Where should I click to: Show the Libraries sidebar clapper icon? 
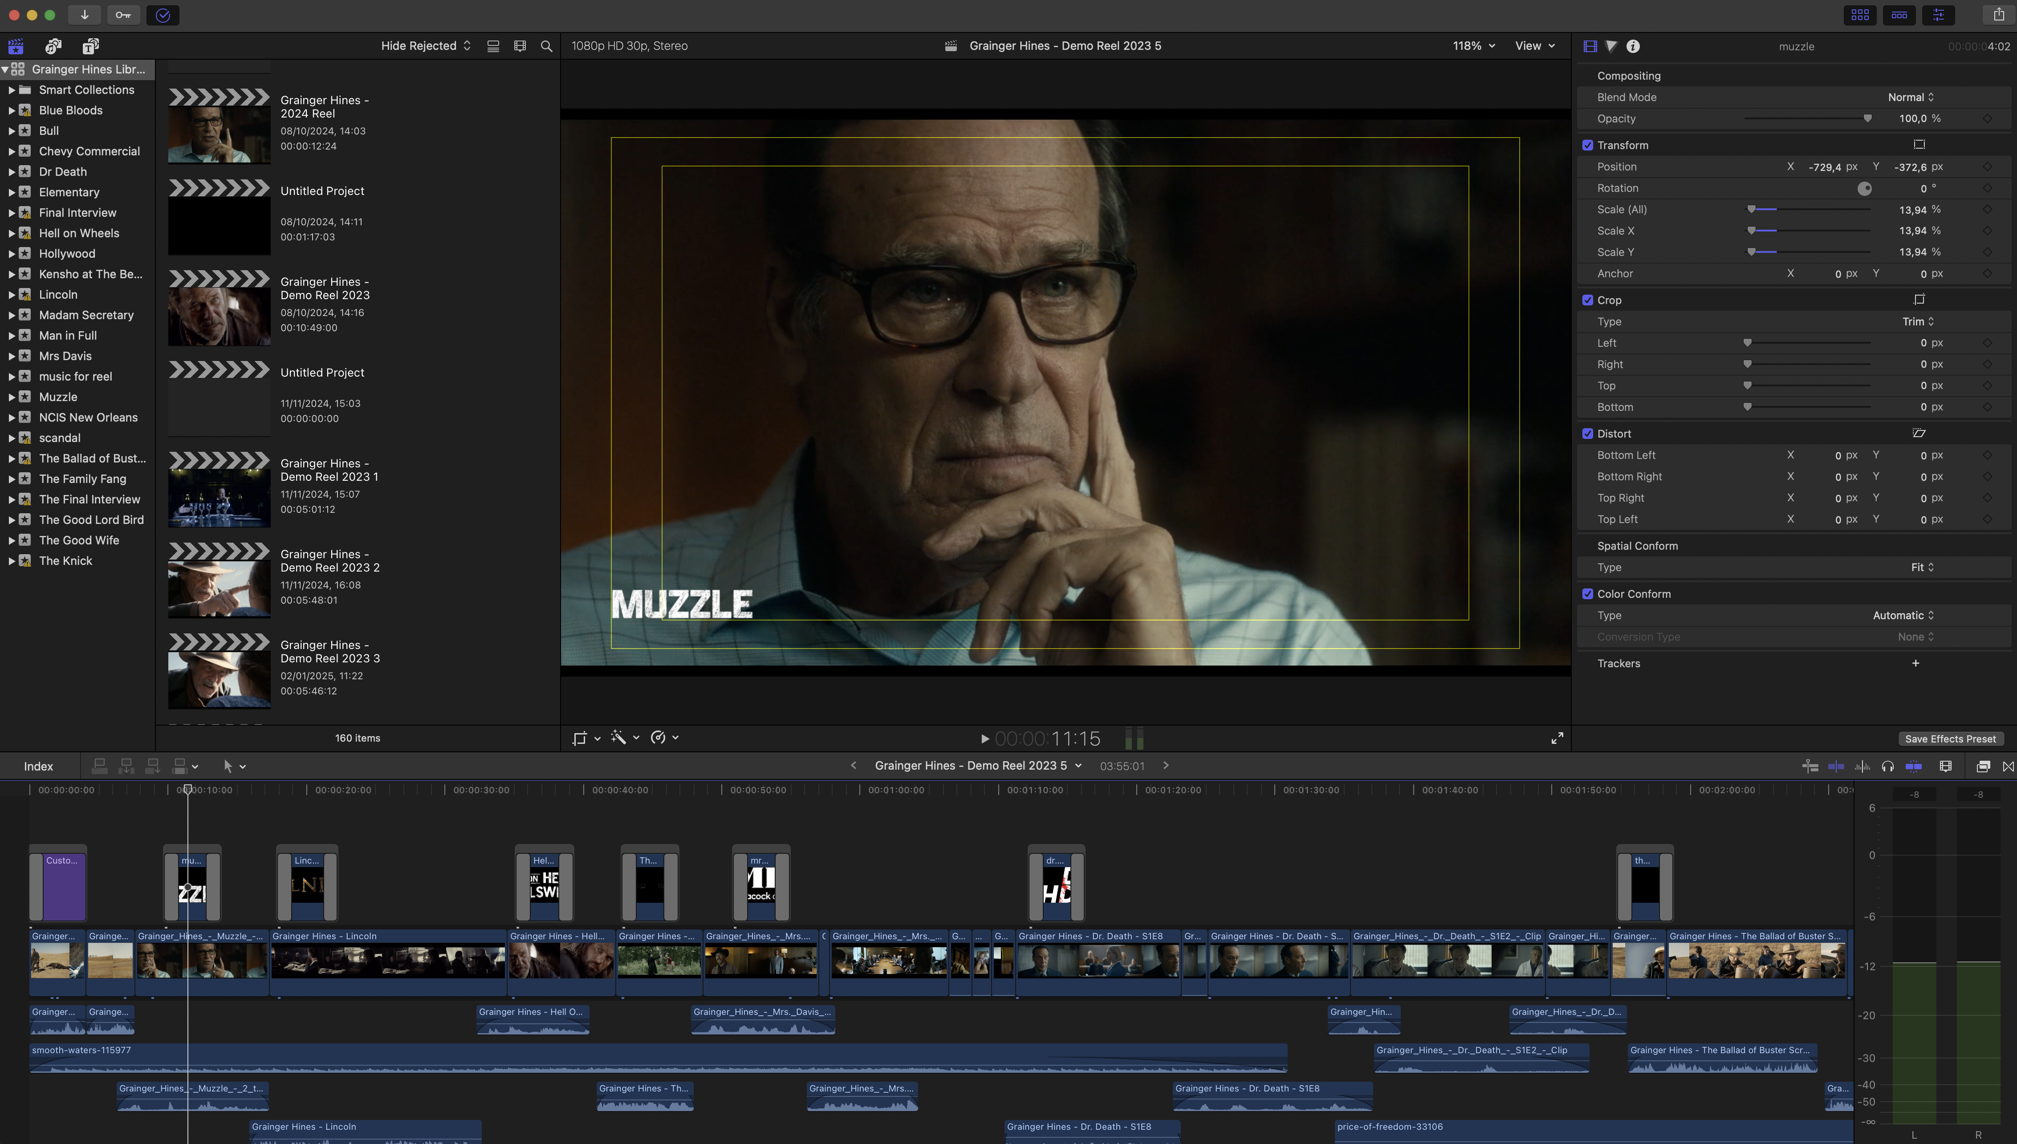[16, 46]
